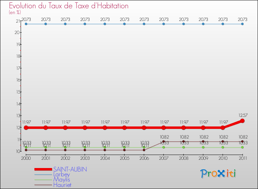Click the '20.73' label above 2004

coord(105,19)
